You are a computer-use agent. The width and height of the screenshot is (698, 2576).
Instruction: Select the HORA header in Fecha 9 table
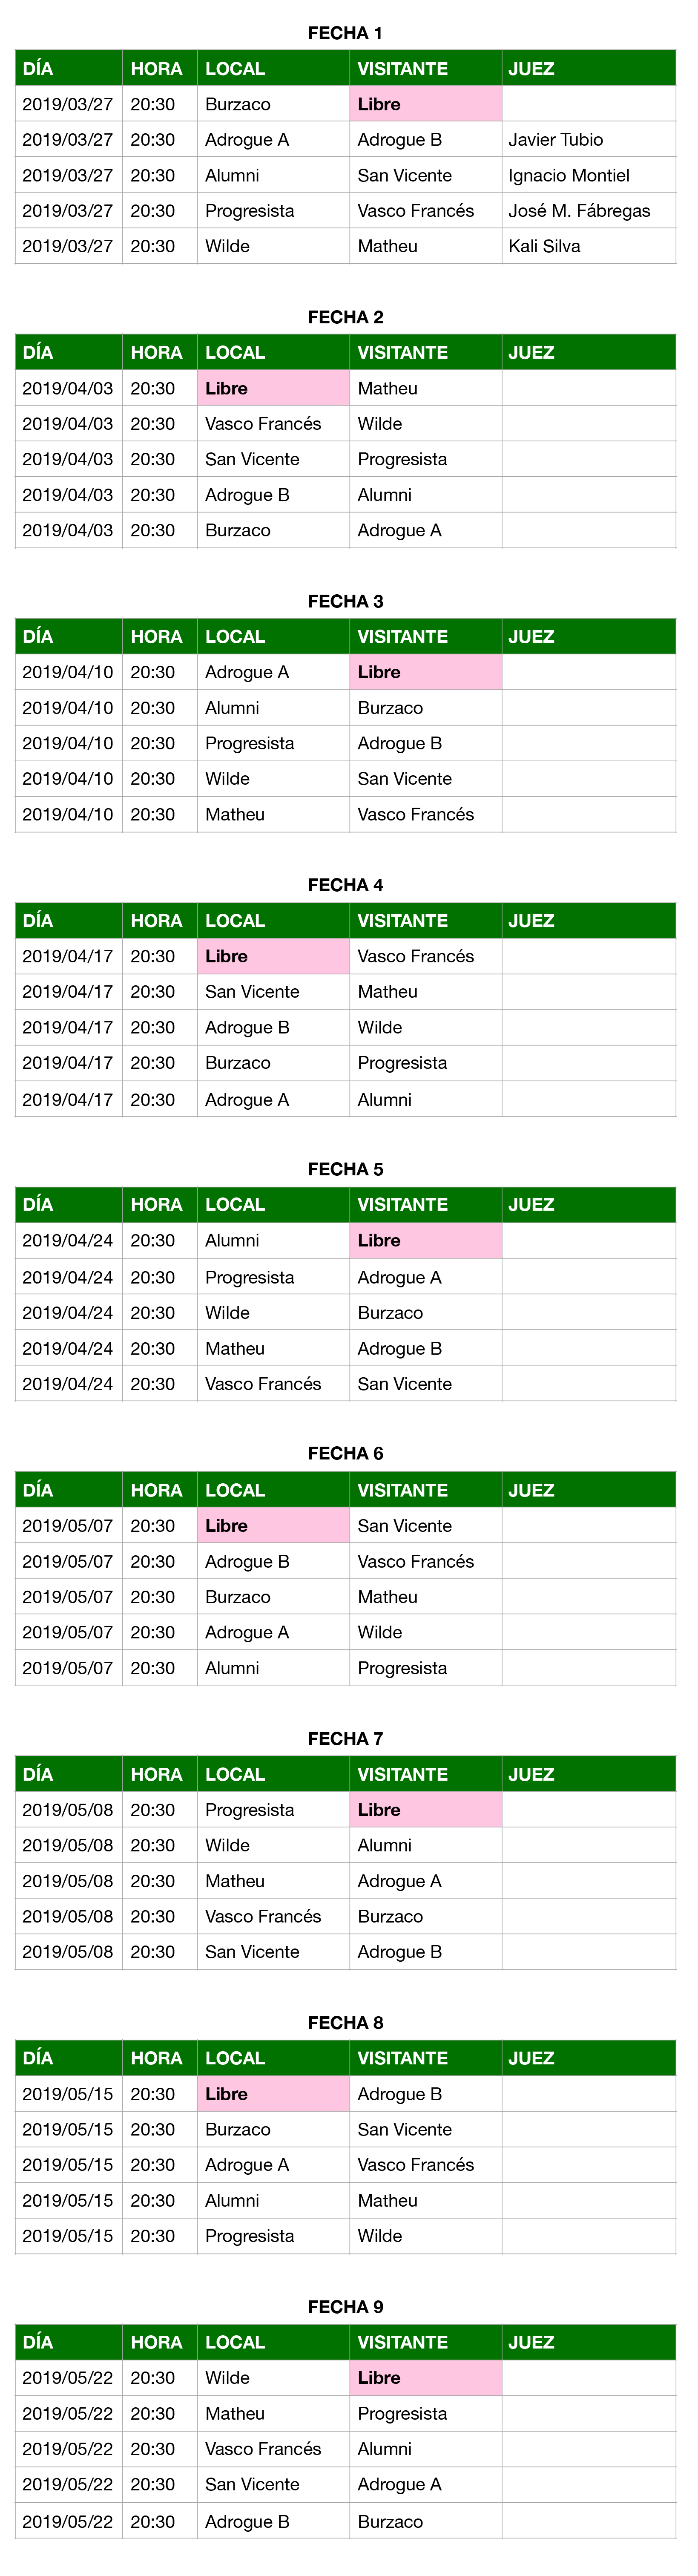coord(156,2343)
